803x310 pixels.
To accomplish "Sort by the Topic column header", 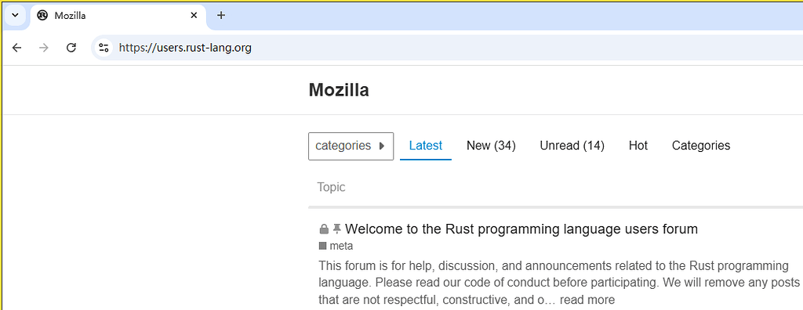I will (x=331, y=187).
